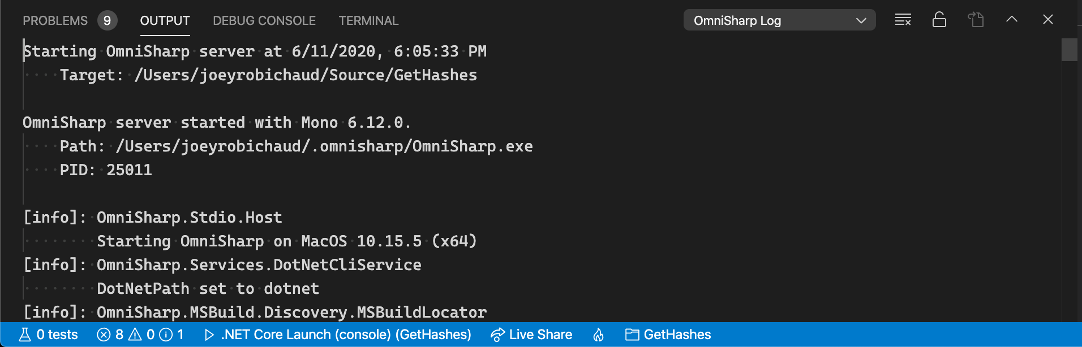Click the problems count badge showing 9

[106, 19]
